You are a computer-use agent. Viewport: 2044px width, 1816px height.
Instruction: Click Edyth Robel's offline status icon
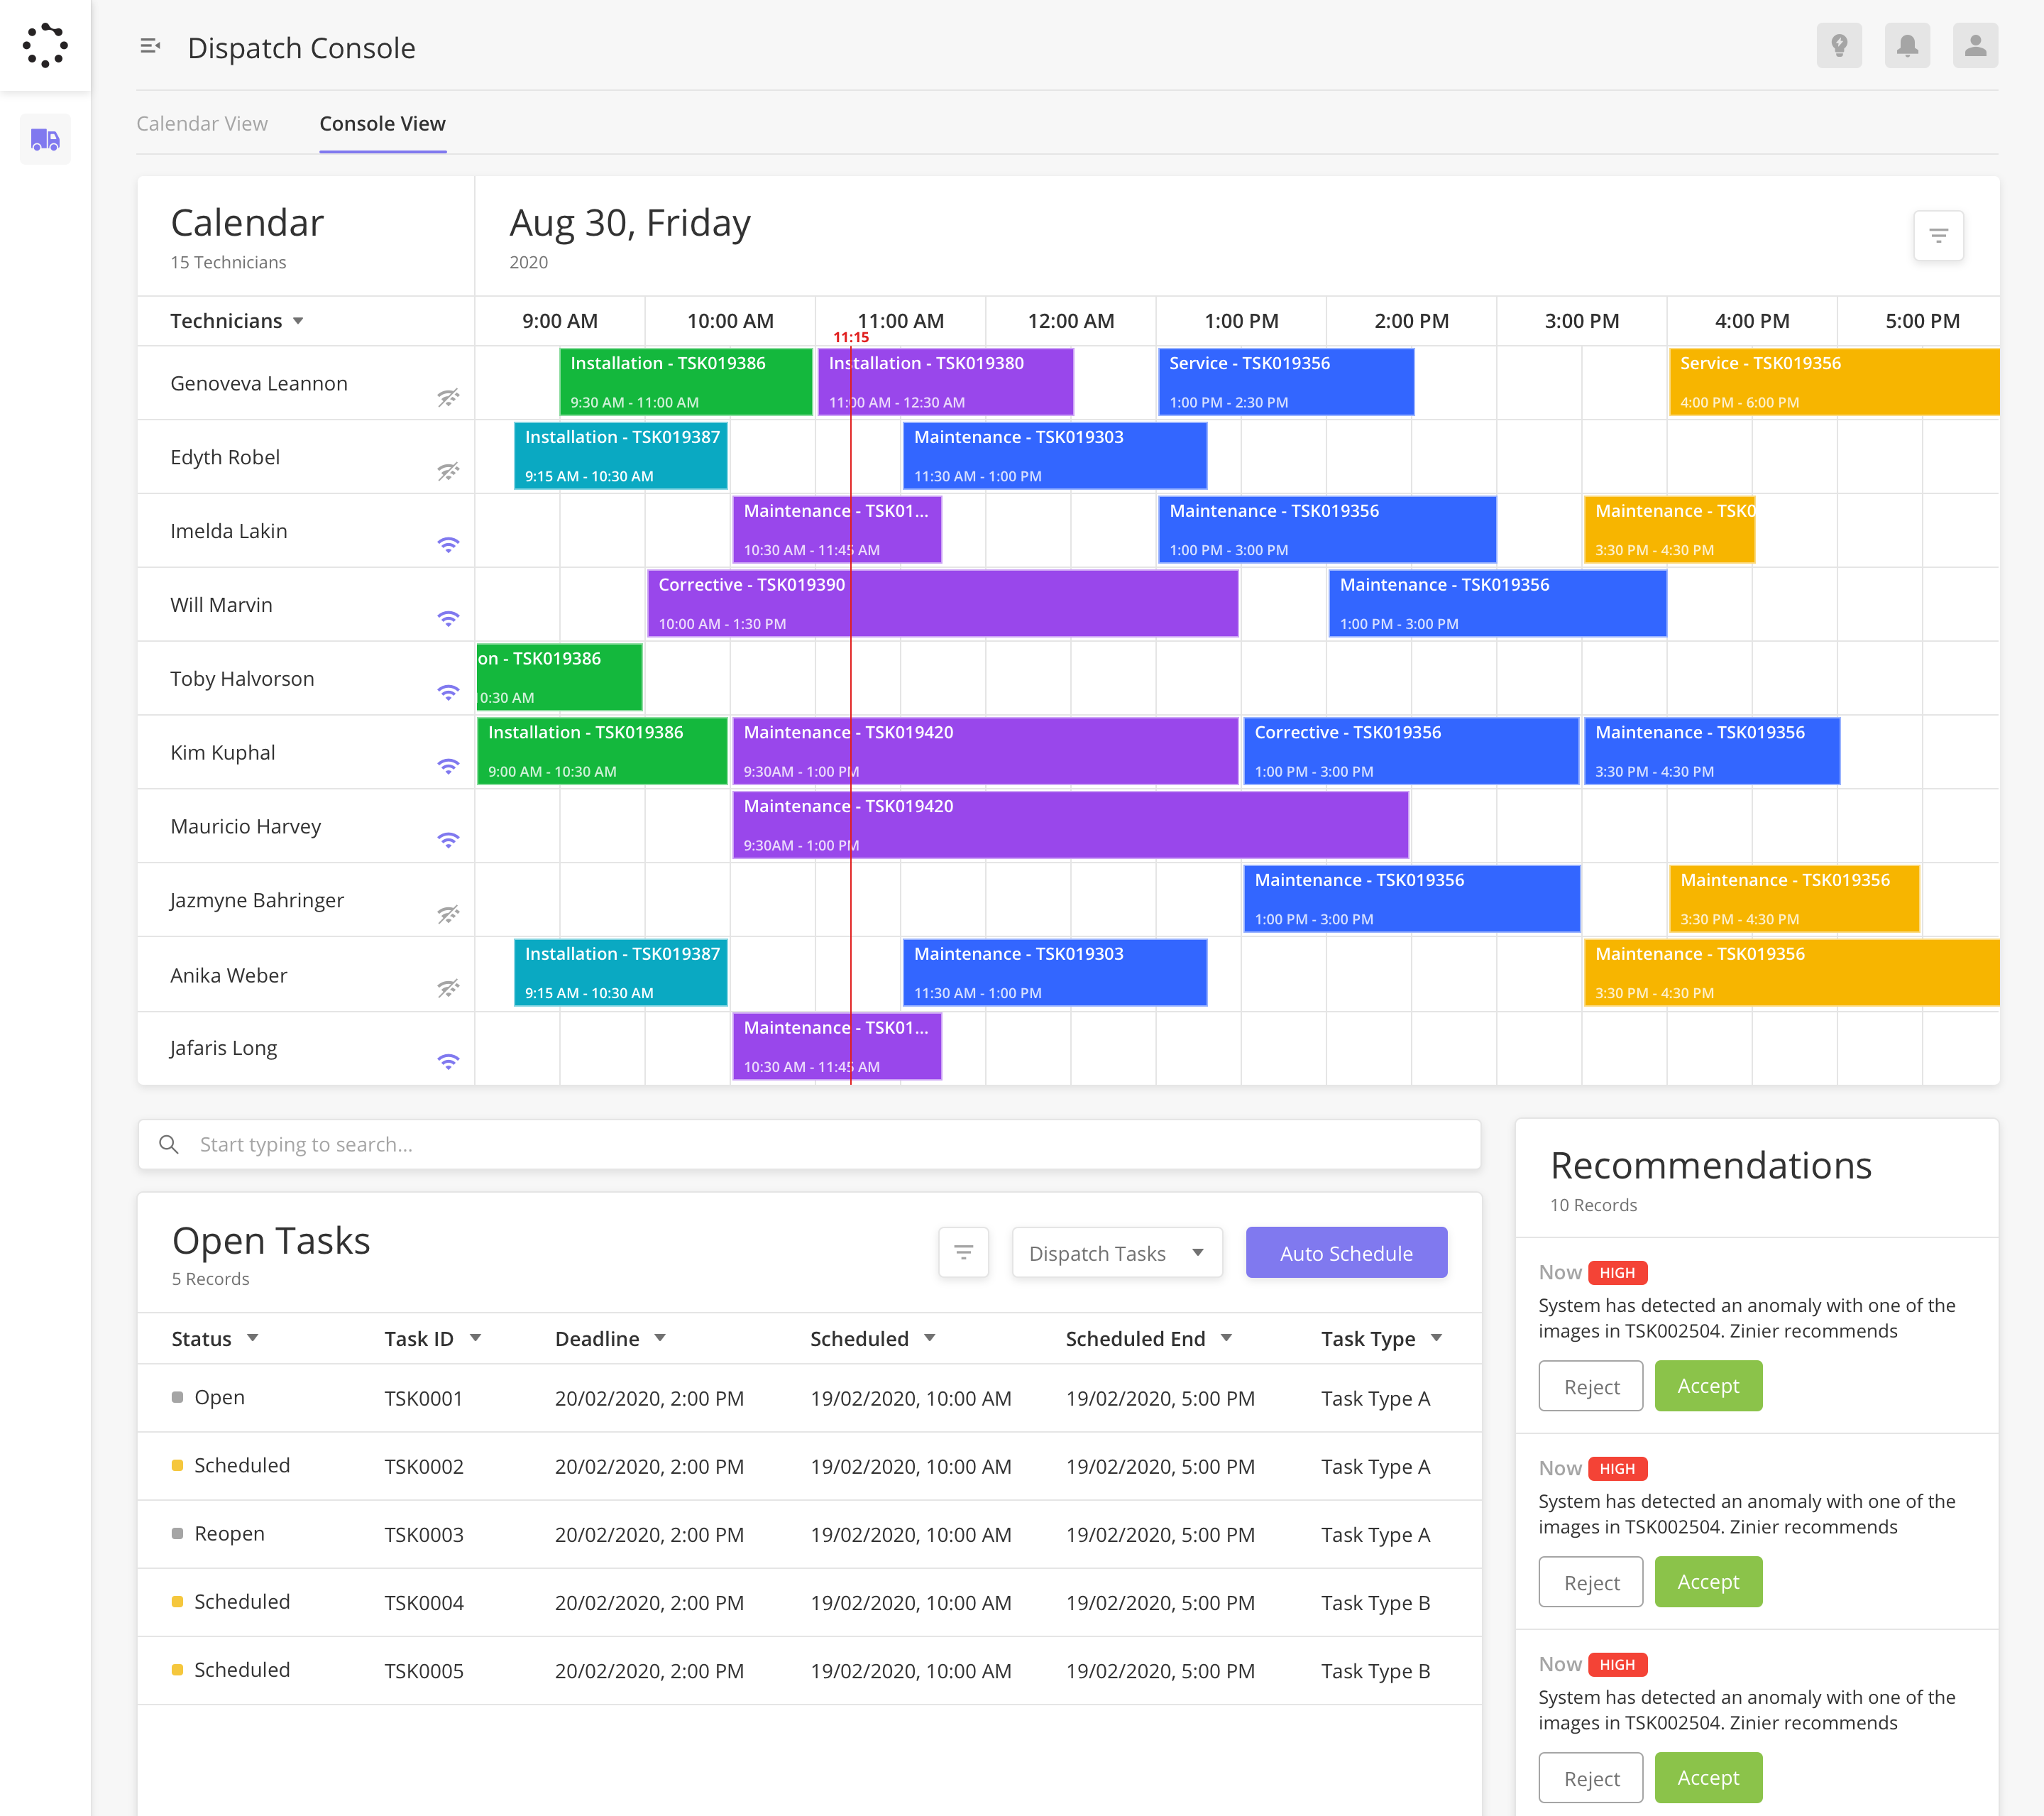(x=448, y=471)
